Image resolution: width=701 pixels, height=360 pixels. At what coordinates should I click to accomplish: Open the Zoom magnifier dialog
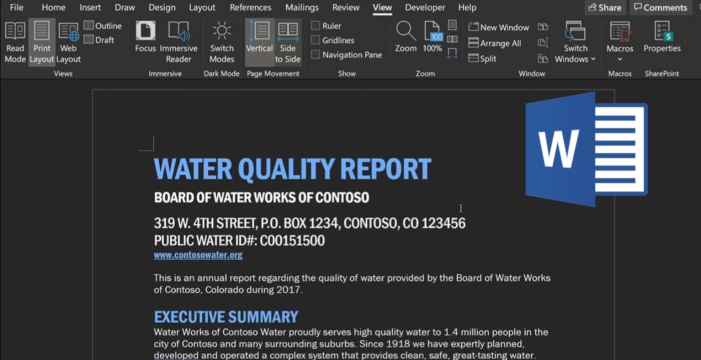click(x=406, y=38)
